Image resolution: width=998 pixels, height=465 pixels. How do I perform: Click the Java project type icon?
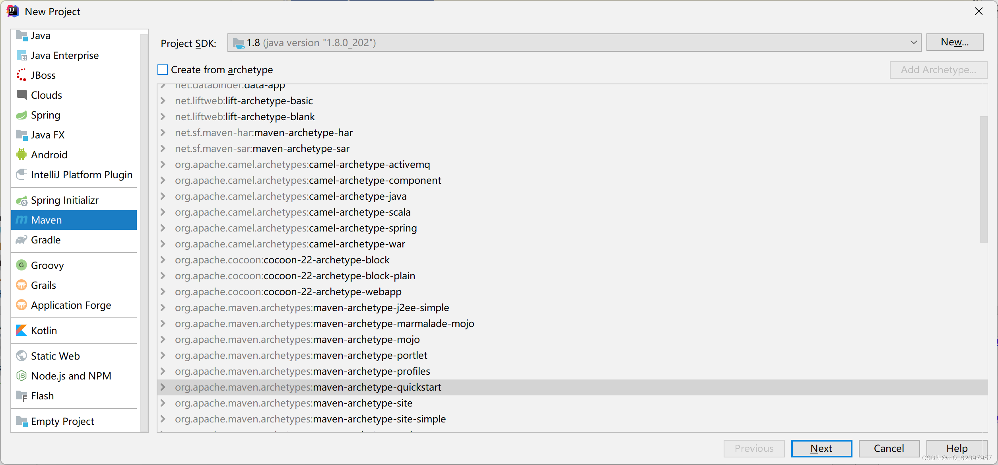21,36
